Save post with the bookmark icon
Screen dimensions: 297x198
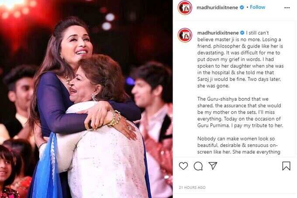pos(286,166)
